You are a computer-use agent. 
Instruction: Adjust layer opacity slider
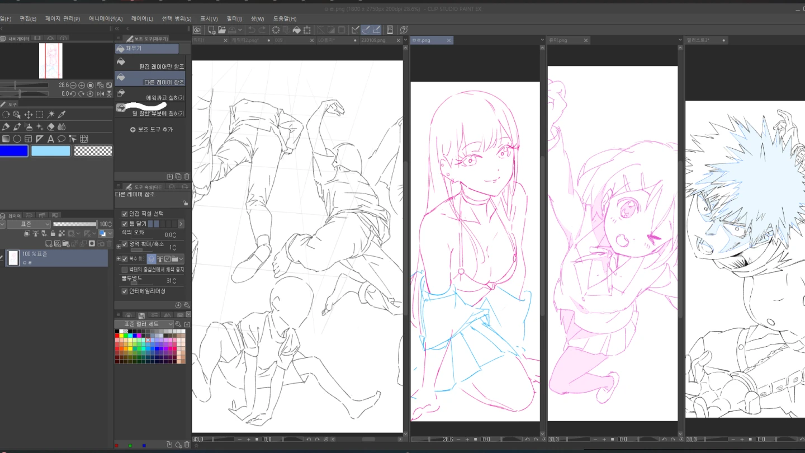[75, 224]
